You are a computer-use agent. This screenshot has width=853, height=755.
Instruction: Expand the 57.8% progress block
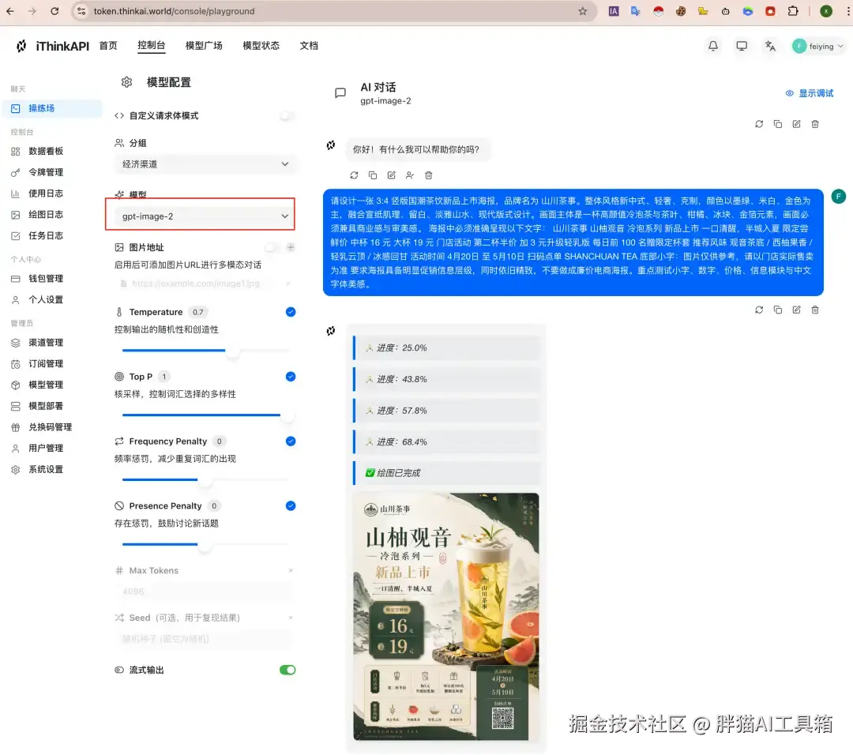click(x=446, y=411)
